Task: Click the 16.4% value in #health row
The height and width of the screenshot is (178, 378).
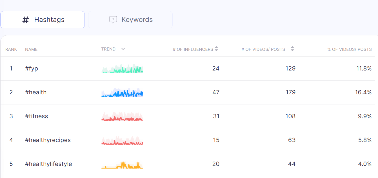Action: tap(363, 92)
